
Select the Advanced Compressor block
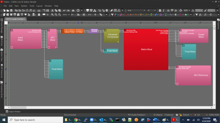(x=112, y=36)
